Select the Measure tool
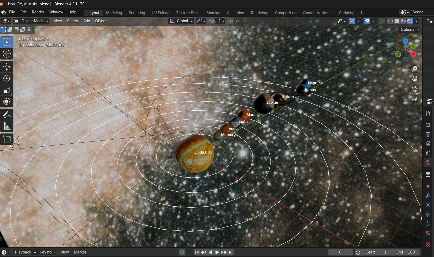This screenshot has height=257, width=434. [x=7, y=126]
